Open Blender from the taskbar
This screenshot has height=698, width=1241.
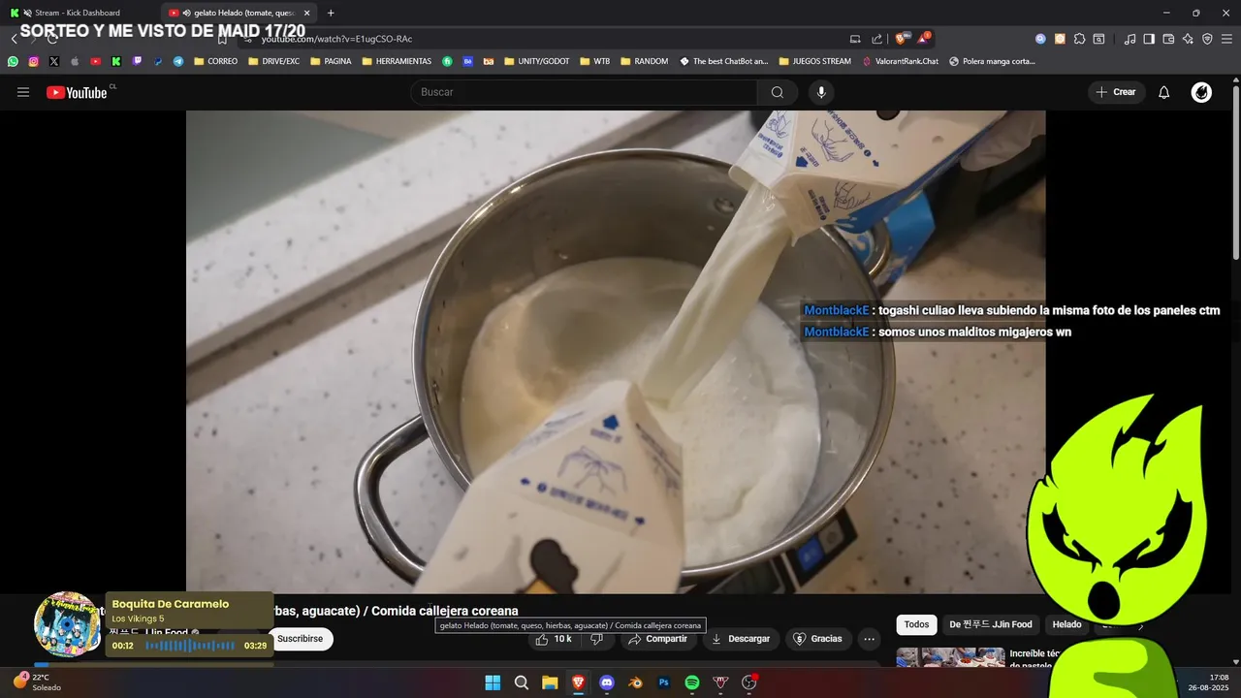click(635, 682)
